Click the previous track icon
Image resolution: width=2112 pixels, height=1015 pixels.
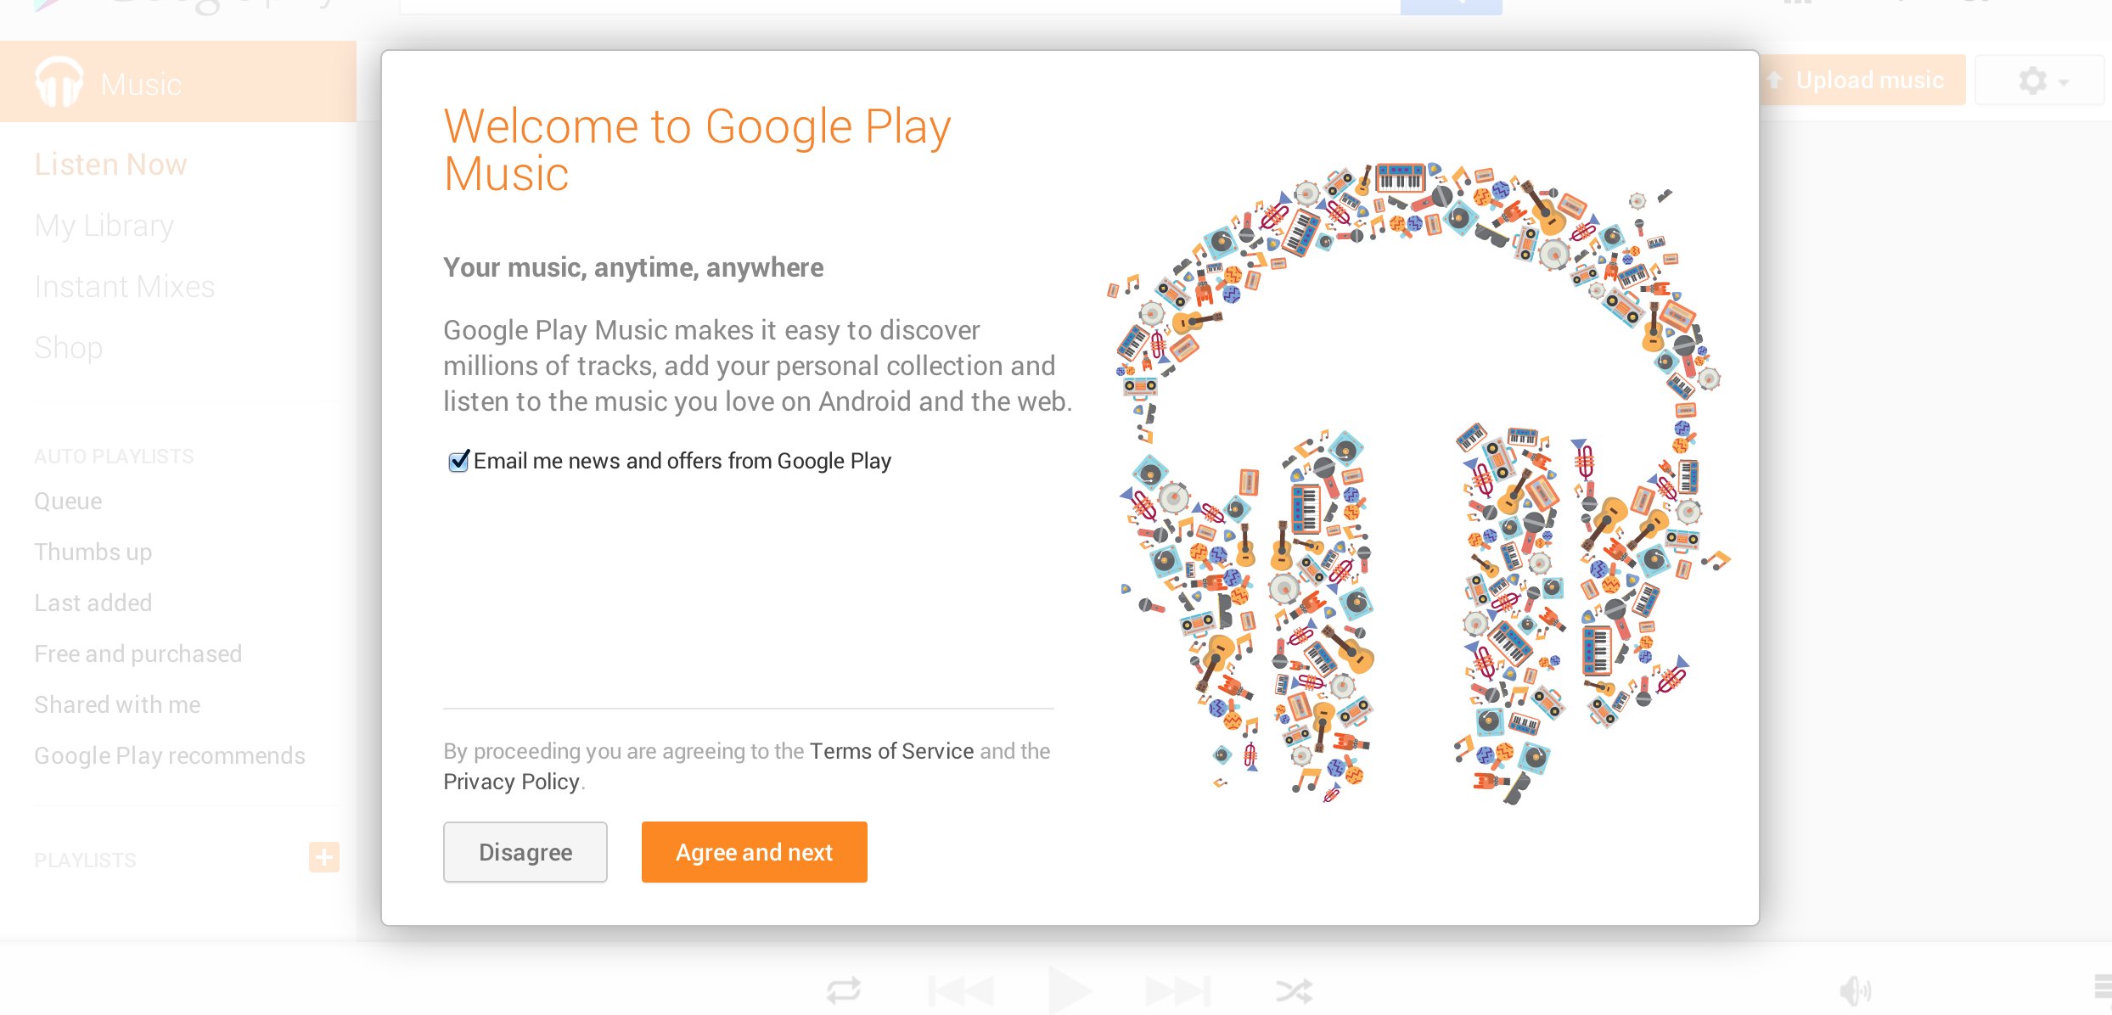click(961, 990)
